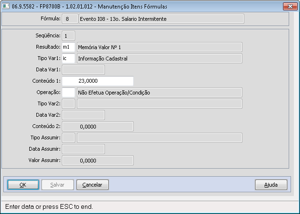Focus the Resultado code field m1
The width and height of the screenshot is (300, 214).
pyautogui.click(x=69, y=47)
